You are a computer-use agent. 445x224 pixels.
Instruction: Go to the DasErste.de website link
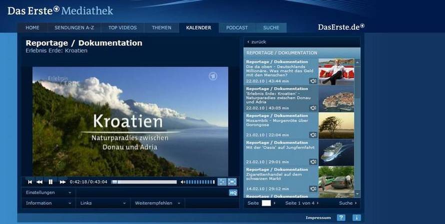(x=341, y=27)
